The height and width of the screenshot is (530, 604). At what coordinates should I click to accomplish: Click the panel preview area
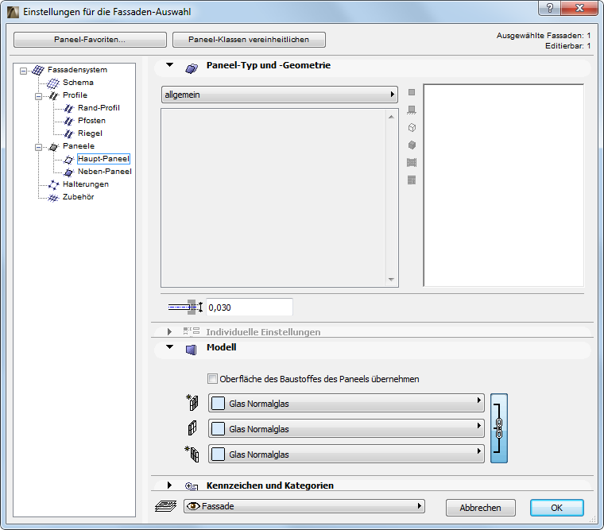(503, 185)
